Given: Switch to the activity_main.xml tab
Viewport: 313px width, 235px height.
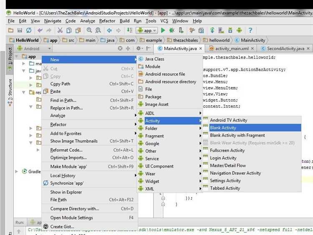Looking at the screenshot, I should click(x=232, y=49).
